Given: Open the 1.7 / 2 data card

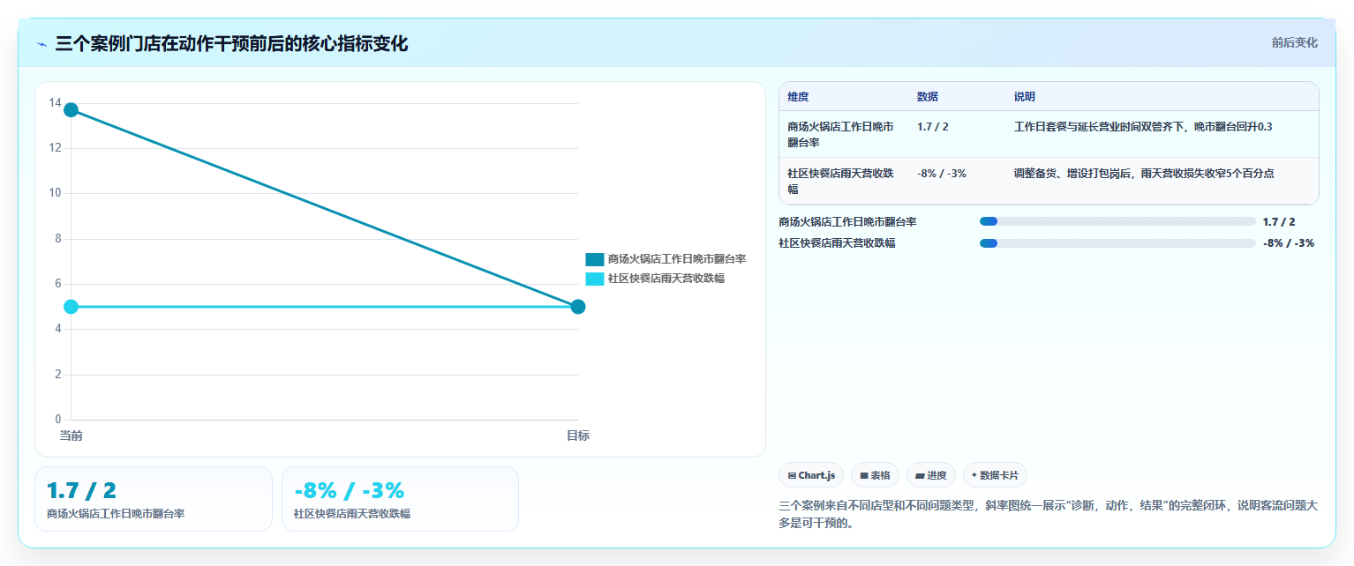Looking at the screenshot, I should 154,499.
